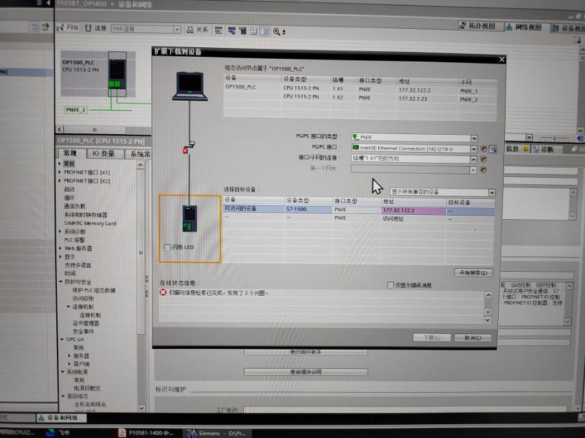Click the config icon beside 接口/子网的连接 dropdown
Viewport: 585px width, 438px height.
pos(484,159)
